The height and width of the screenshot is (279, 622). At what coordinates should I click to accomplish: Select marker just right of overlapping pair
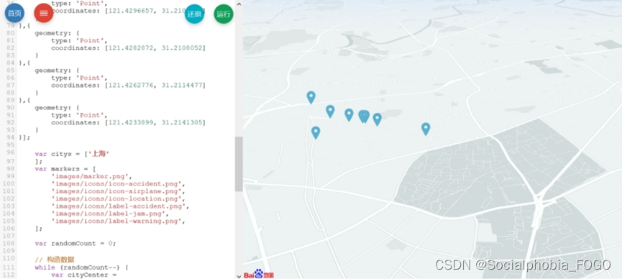378,119
